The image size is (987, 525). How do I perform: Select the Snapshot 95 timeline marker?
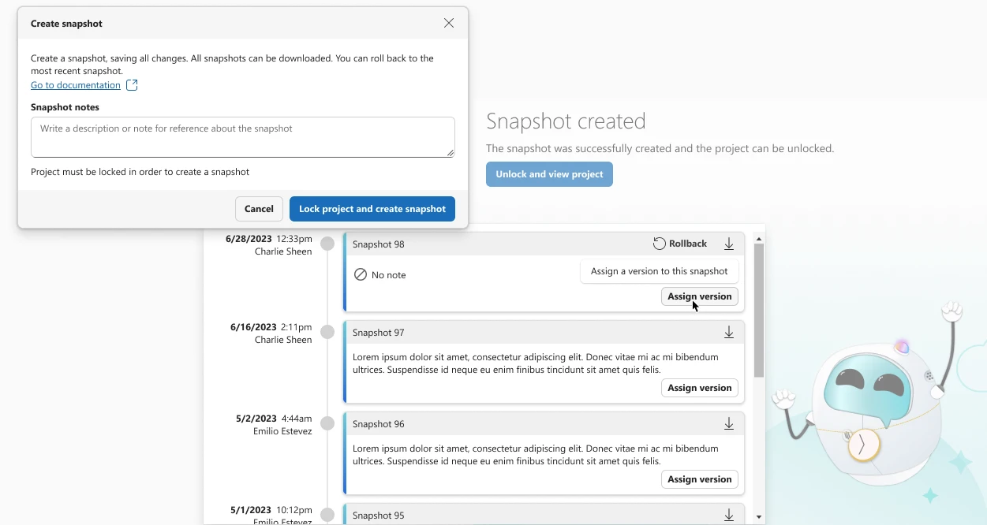(327, 515)
